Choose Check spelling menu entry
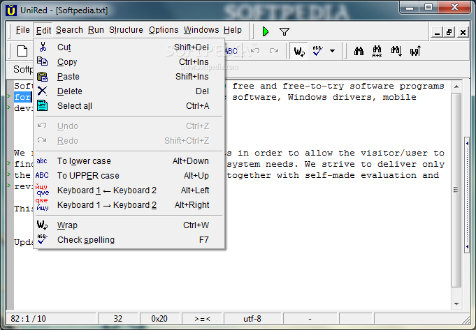 (129, 240)
